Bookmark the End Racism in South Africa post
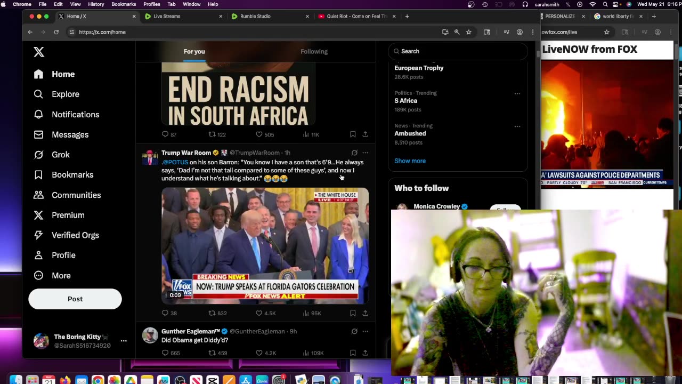 click(353, 134)
